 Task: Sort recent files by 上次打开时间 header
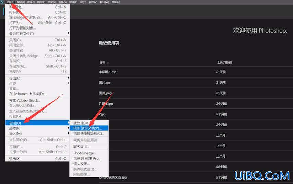pyautogui.click(x=225, y=62)
